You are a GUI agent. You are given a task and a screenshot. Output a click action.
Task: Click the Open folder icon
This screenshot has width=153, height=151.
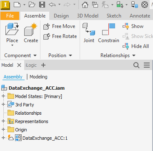(x=32, y=5)
